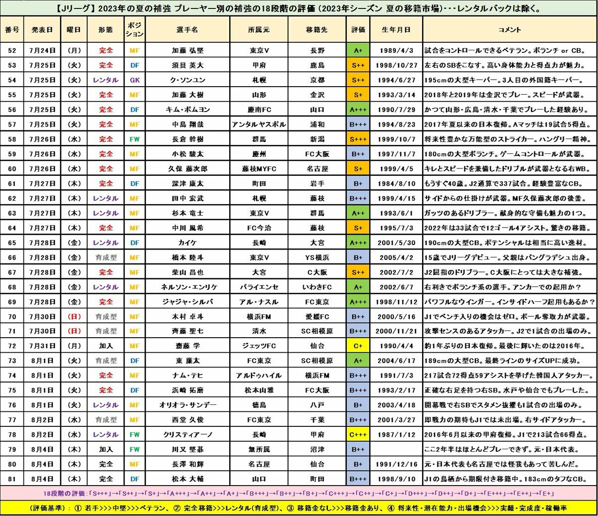Click the 発表日 column header
This screenshot has width=598, height=516.
pos(43,30)
